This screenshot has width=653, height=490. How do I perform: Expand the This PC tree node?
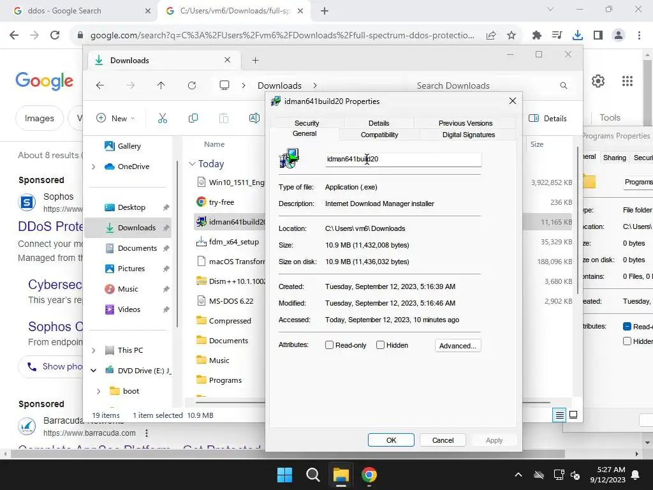93,350
